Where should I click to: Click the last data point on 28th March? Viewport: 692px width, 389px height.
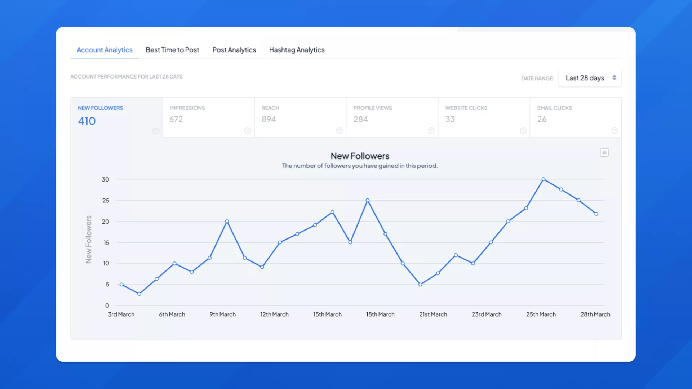click(596, 214)
